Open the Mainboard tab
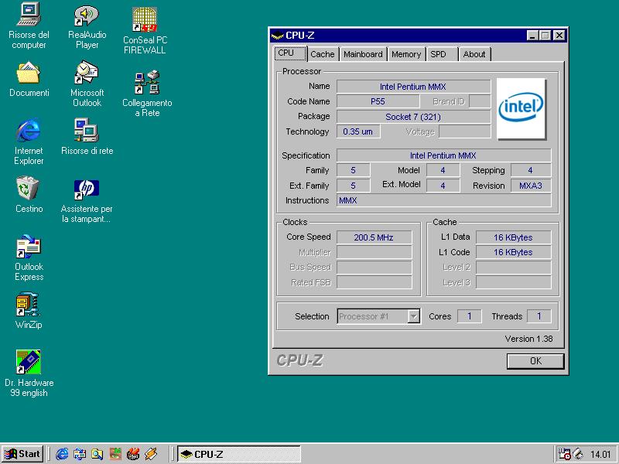This screenshot has width=619, height=464. [x=363, y=54]
